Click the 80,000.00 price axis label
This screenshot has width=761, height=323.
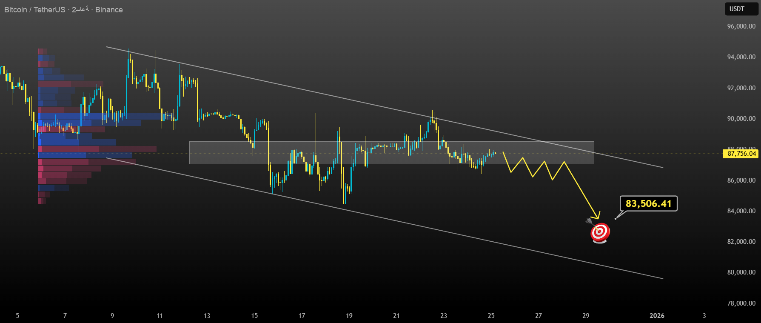coord(741,272)
